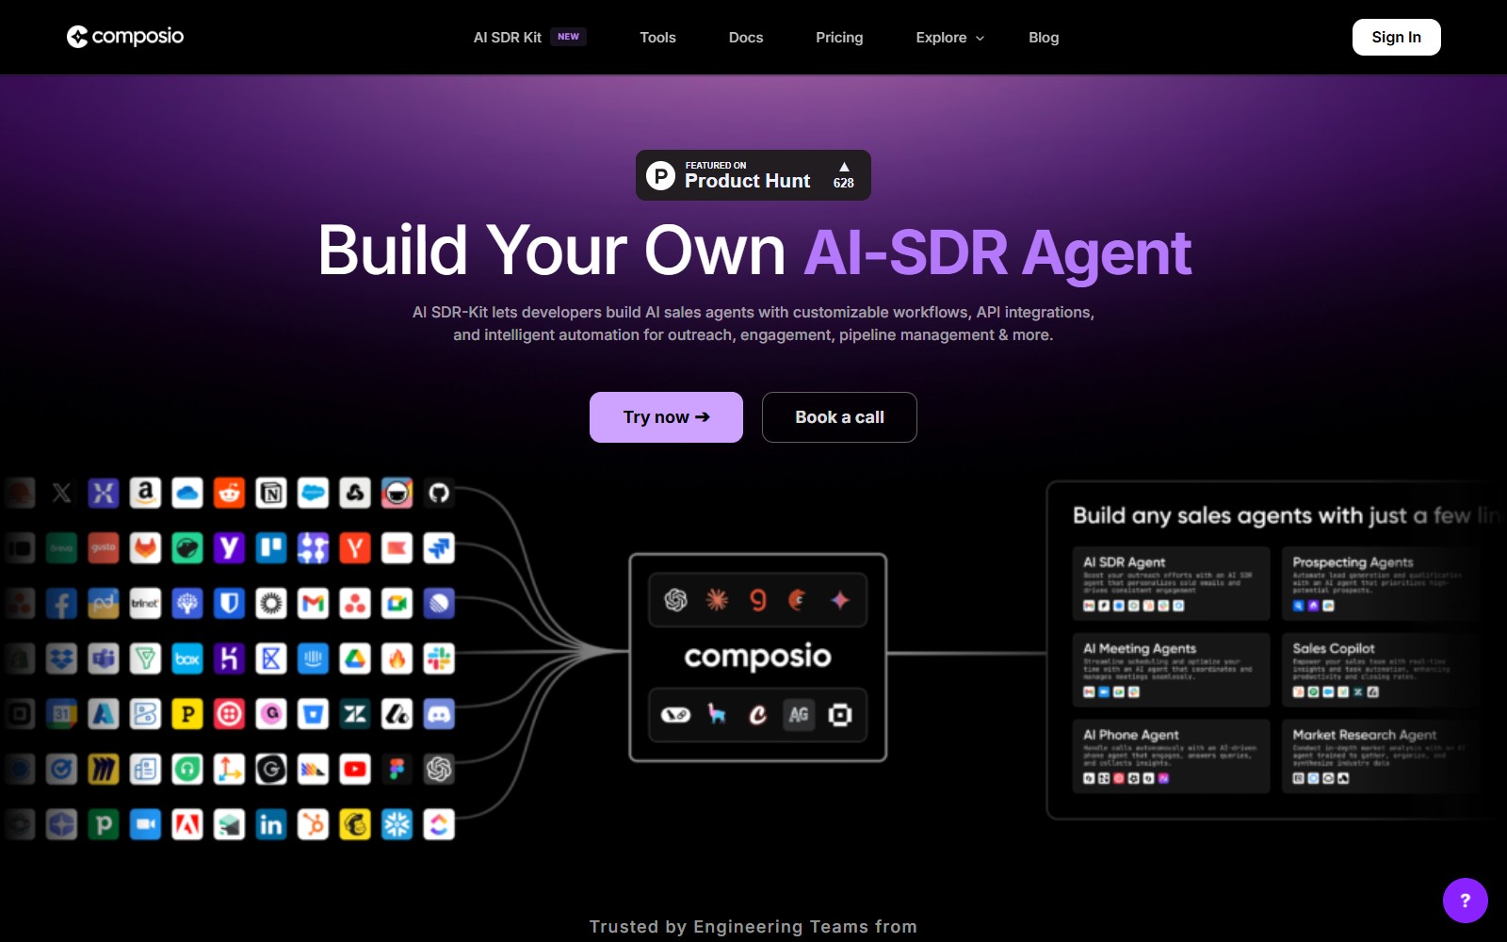The height and width of the screenshot is (942, 1507).
Task: Visit the Blog link
Action: click(1044, 38)
